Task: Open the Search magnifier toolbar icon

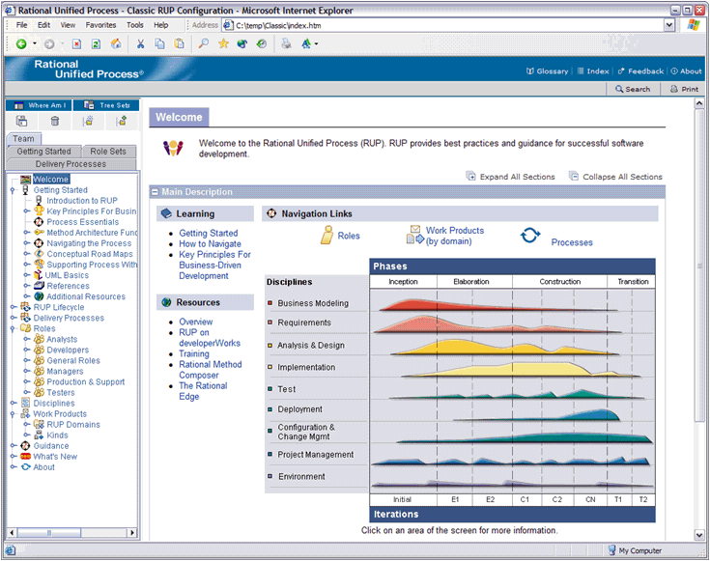Action: 204,43
